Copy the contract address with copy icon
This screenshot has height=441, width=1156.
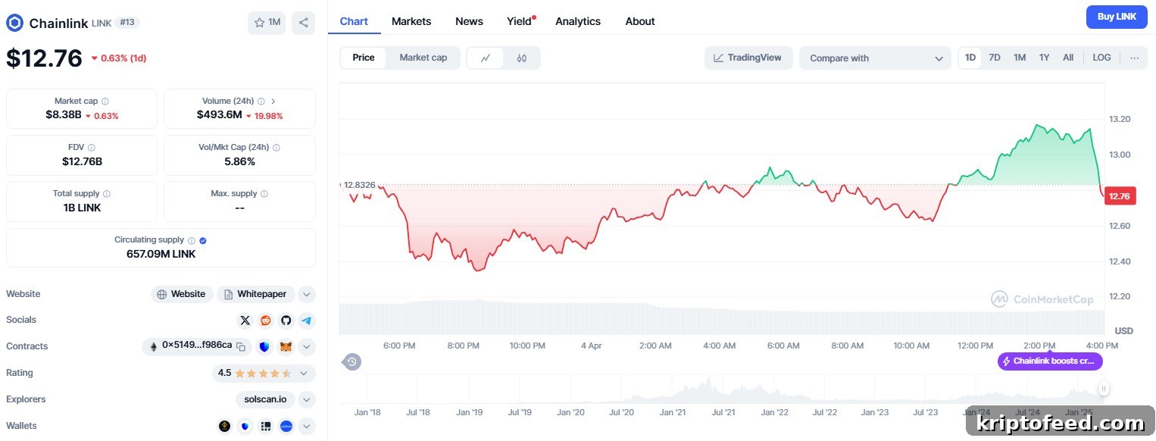coord(241,346)
